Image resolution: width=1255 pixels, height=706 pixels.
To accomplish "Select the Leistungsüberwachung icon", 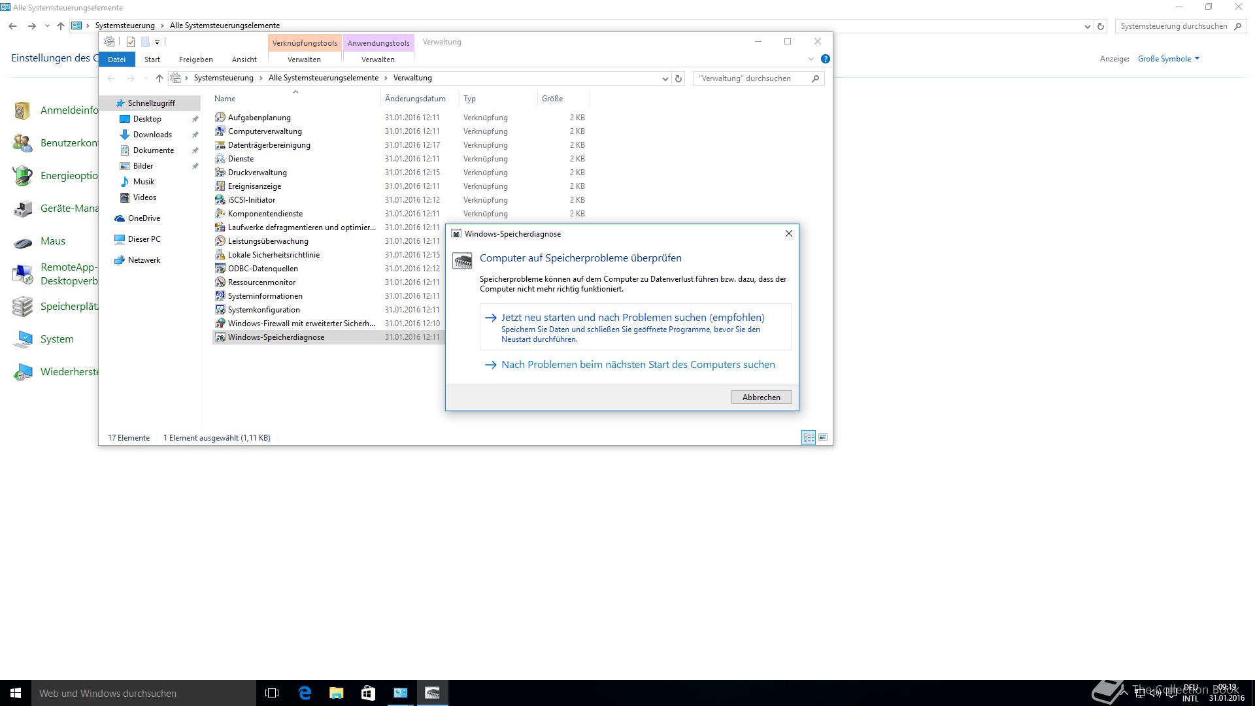I will tap(220, 241).
